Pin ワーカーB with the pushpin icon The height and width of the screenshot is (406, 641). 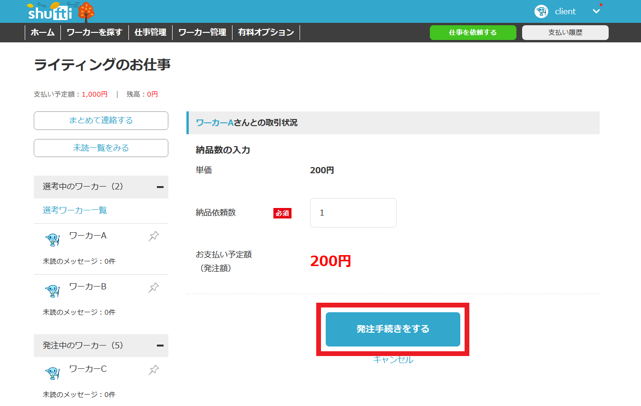click(x=154, y=287)
